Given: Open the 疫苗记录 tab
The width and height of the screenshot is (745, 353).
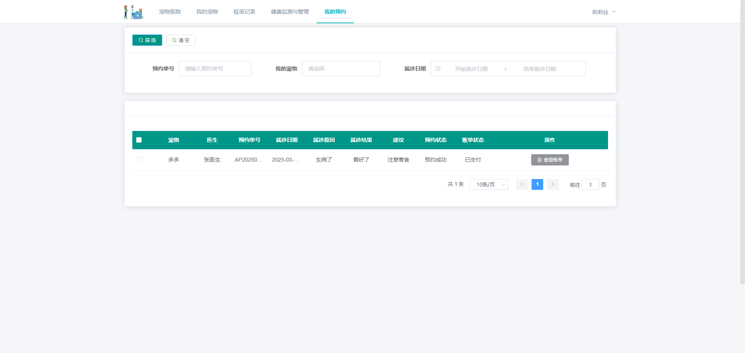Looking at the screenshot, I should pyautogui.click(x=244, y=12).
